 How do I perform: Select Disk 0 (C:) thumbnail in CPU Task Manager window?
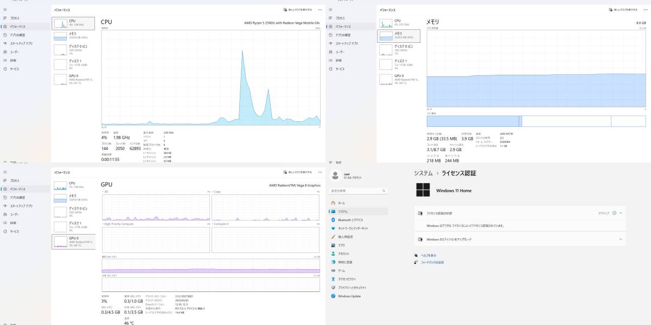[x=74, y=50]
